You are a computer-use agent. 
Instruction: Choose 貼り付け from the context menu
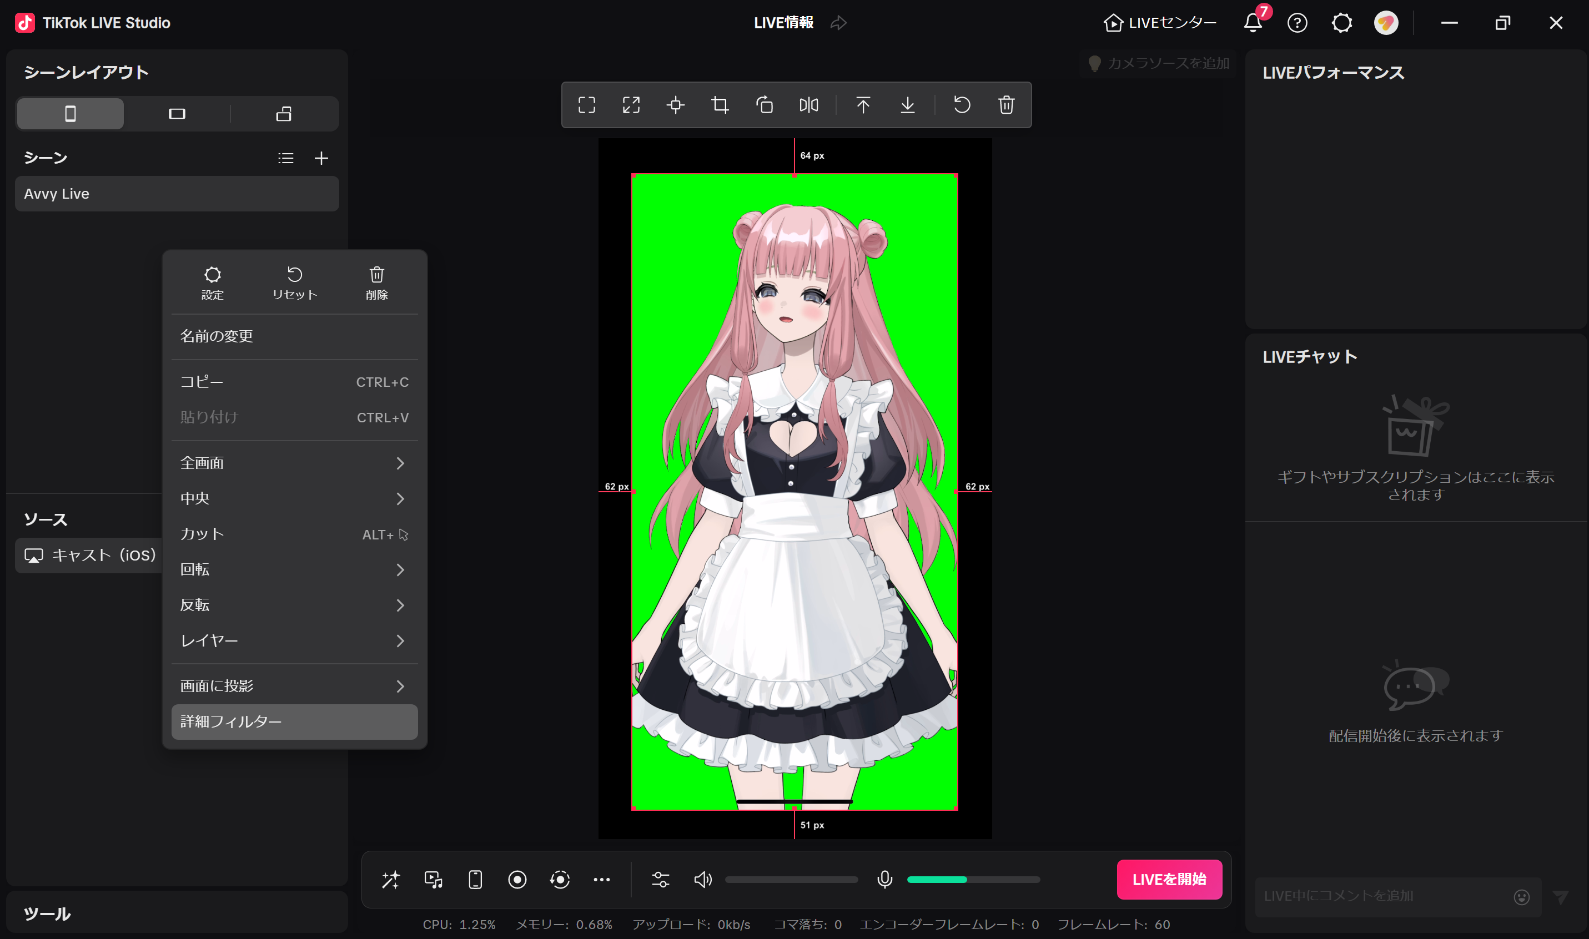click(x=294, y=418)
